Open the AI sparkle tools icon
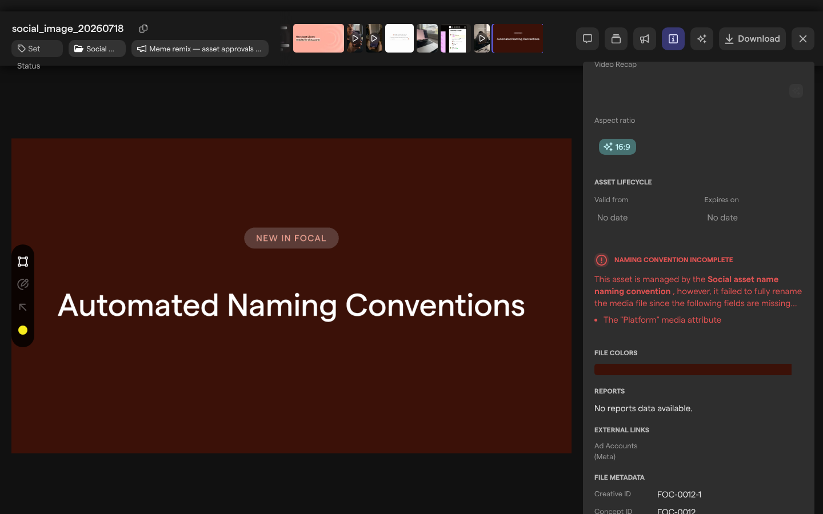Viewport: 823px width, 514px height. pos(702,39)
